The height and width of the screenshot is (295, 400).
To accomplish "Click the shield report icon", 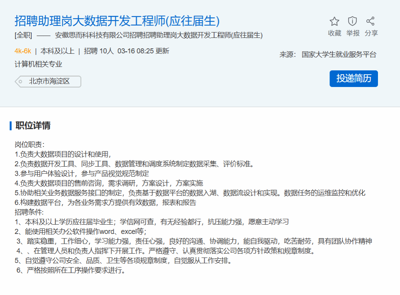I will tap(352, 21).
